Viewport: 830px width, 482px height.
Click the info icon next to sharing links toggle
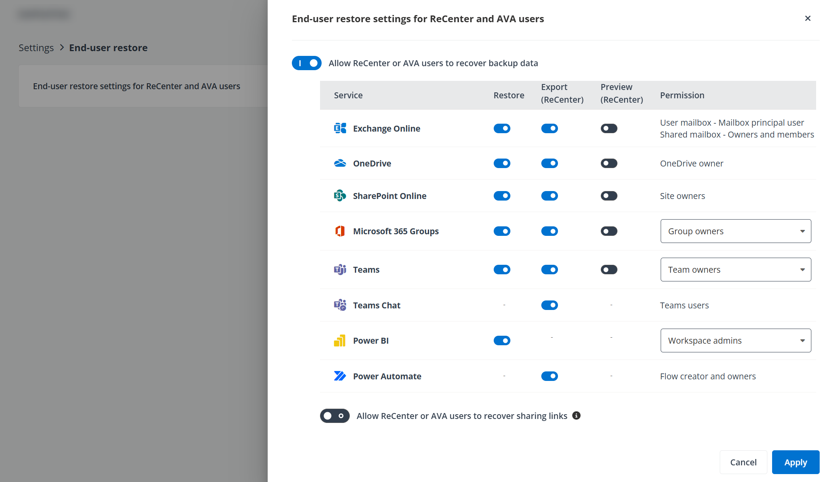coord(577,415)
